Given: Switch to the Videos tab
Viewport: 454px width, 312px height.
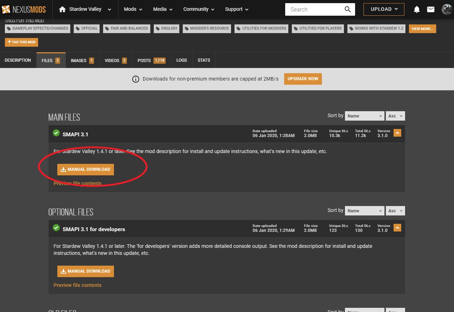Looking at the screenshot, I should (x=116, y=60).
